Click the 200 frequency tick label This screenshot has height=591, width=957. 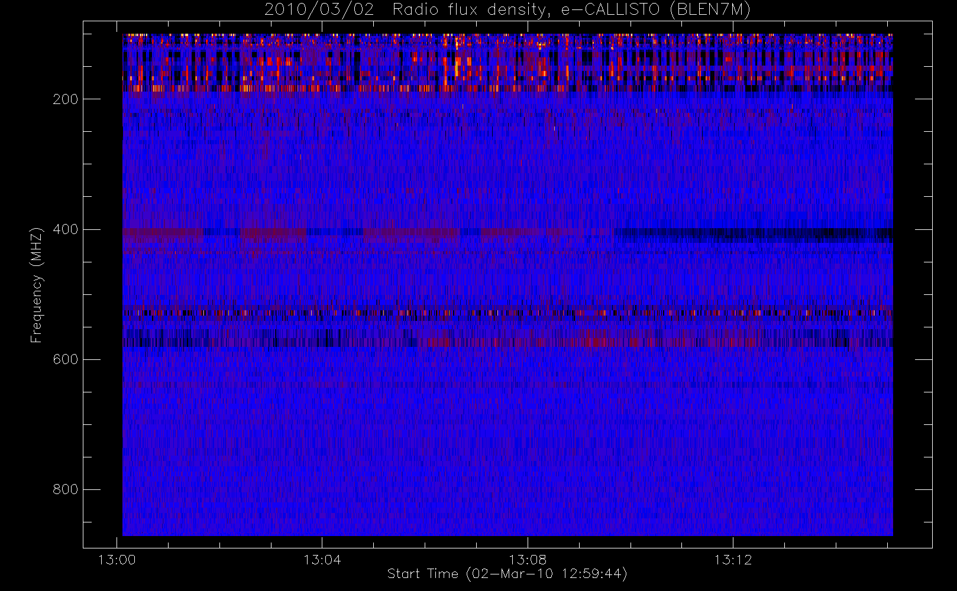tap(66, 99)
